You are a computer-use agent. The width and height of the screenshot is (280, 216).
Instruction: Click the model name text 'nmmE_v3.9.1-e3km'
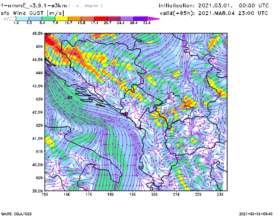click(37, 6)
